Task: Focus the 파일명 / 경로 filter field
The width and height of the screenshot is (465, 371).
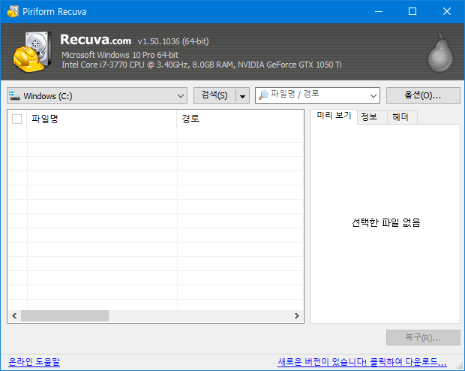Action: 317,95
